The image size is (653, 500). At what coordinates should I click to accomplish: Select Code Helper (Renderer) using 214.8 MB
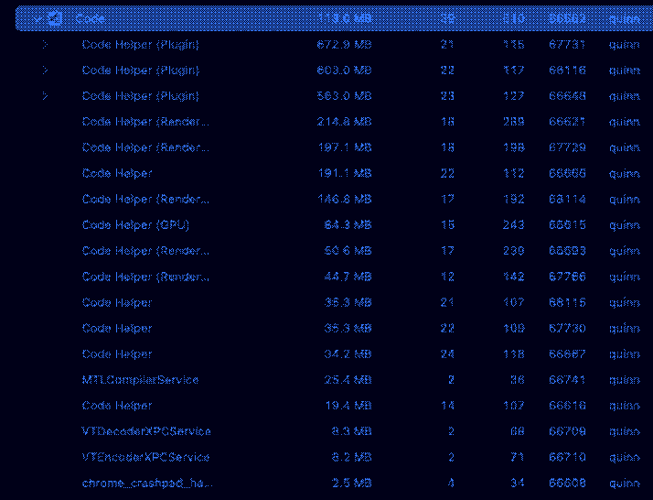tap(145, 122)
